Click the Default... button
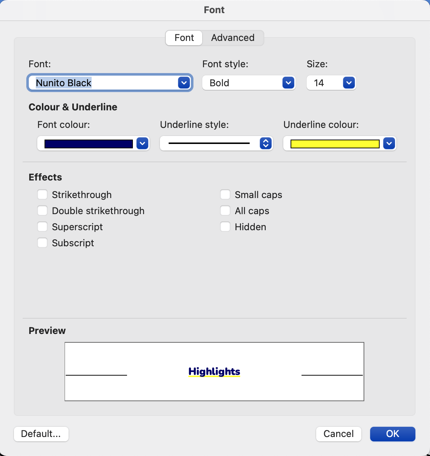The width and height of the screenshot is (430, 456). pyautogui.click(x=41, y=434)
